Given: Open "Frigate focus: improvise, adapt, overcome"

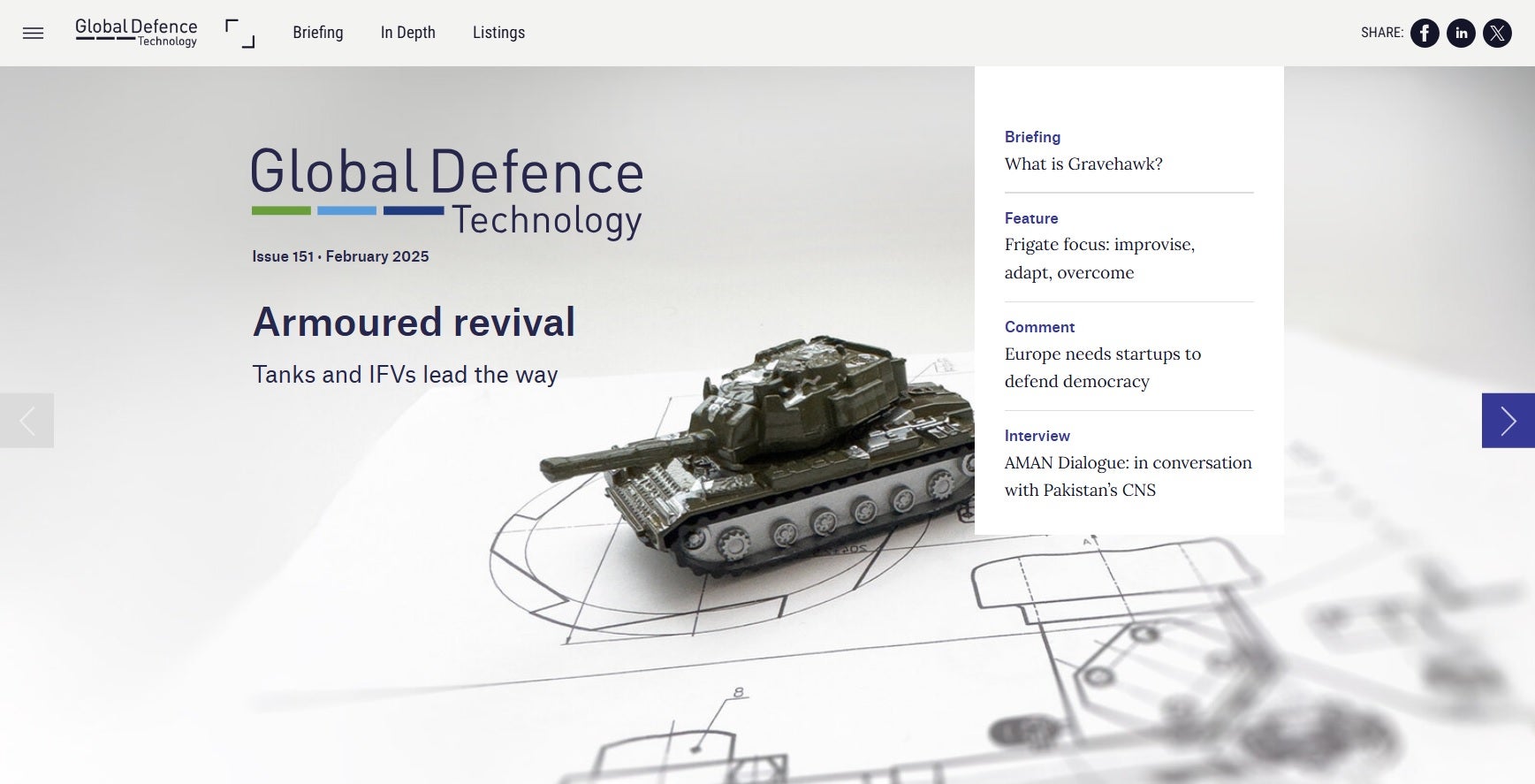Looking at the screenshot, I should point(1099,258).
